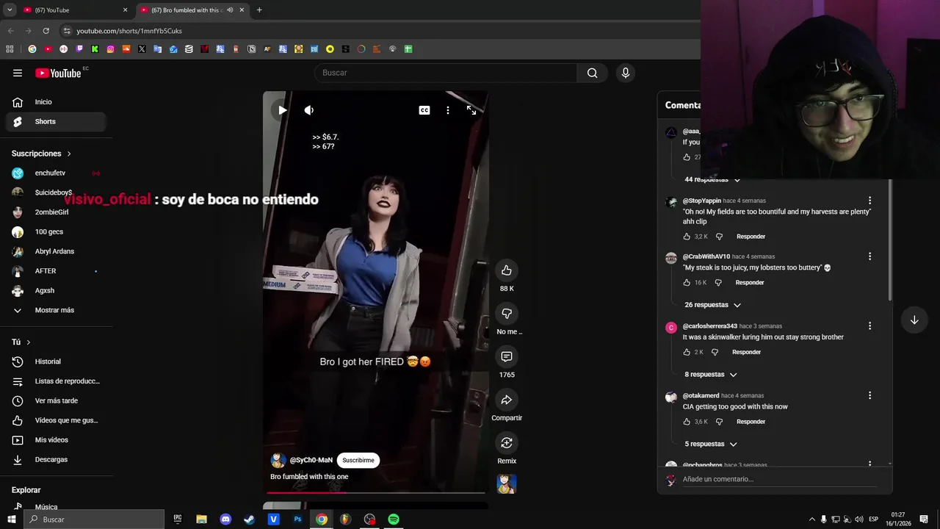Dislike @carlosherrera343's comment
This screenshot has height=529, width=940.
tap(715, 352)
